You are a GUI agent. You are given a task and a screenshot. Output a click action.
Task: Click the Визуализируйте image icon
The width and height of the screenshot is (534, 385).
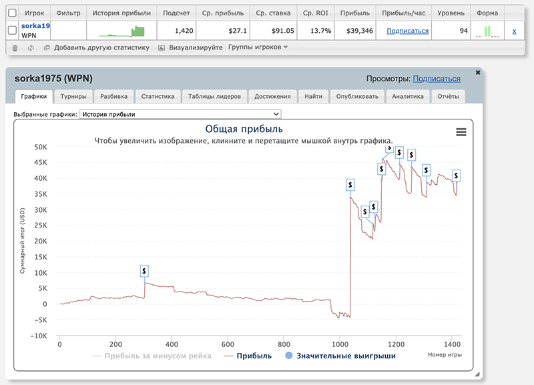[162, 48]
